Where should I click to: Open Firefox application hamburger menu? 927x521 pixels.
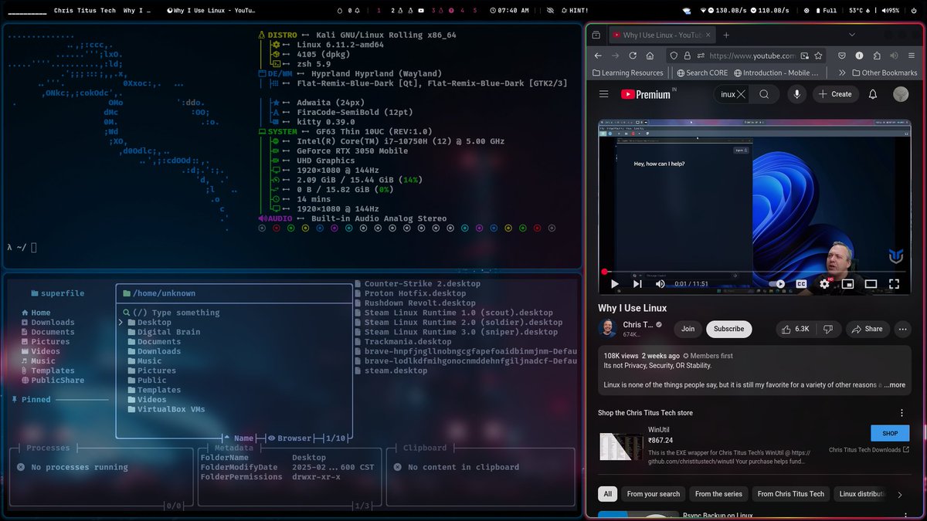tap(912, 56)
